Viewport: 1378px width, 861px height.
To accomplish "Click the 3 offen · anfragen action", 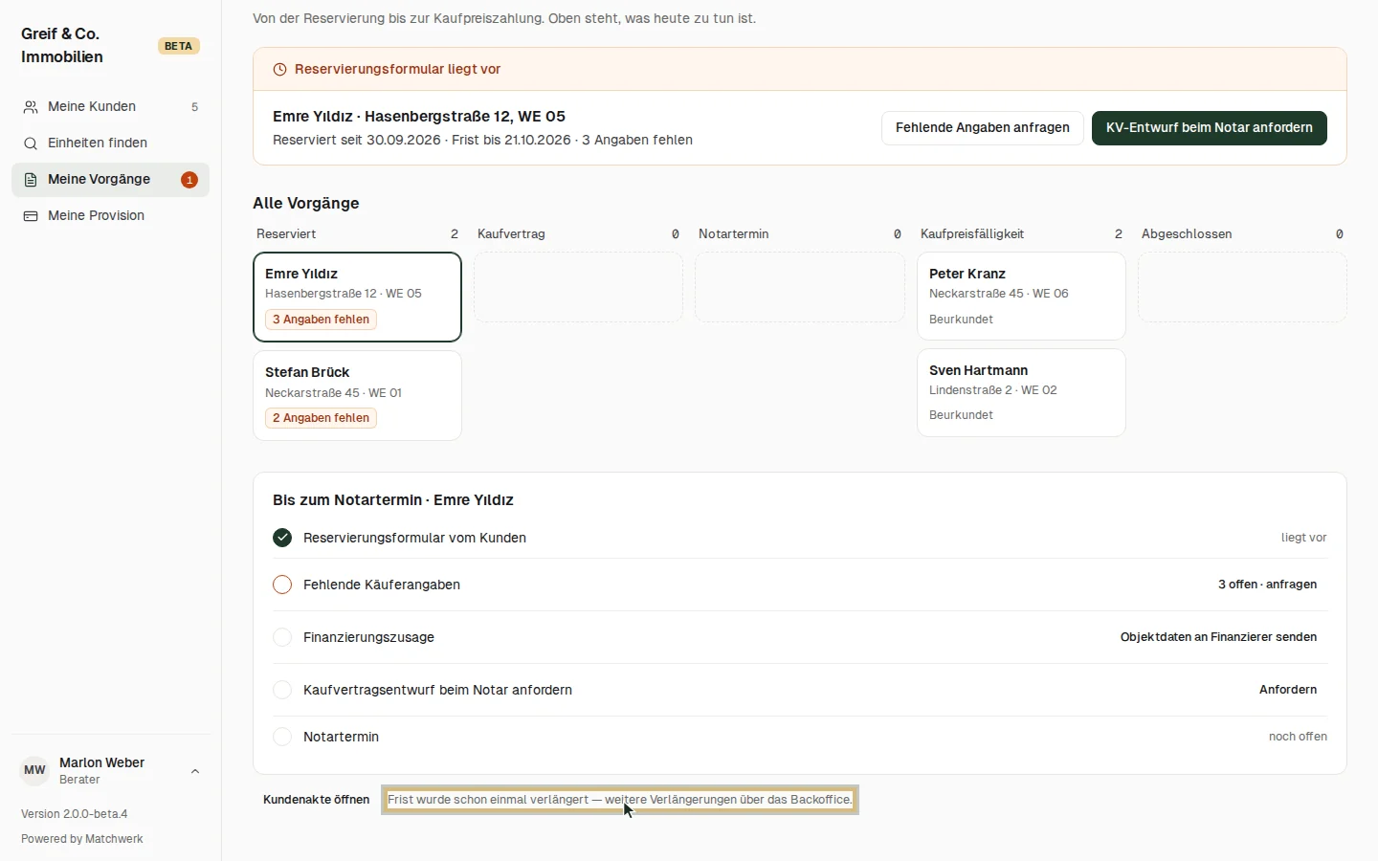I will point(1267,585).
